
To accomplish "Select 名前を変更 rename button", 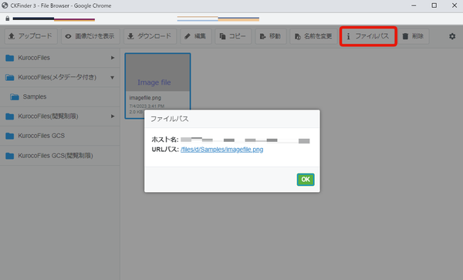I will point(313,36).
